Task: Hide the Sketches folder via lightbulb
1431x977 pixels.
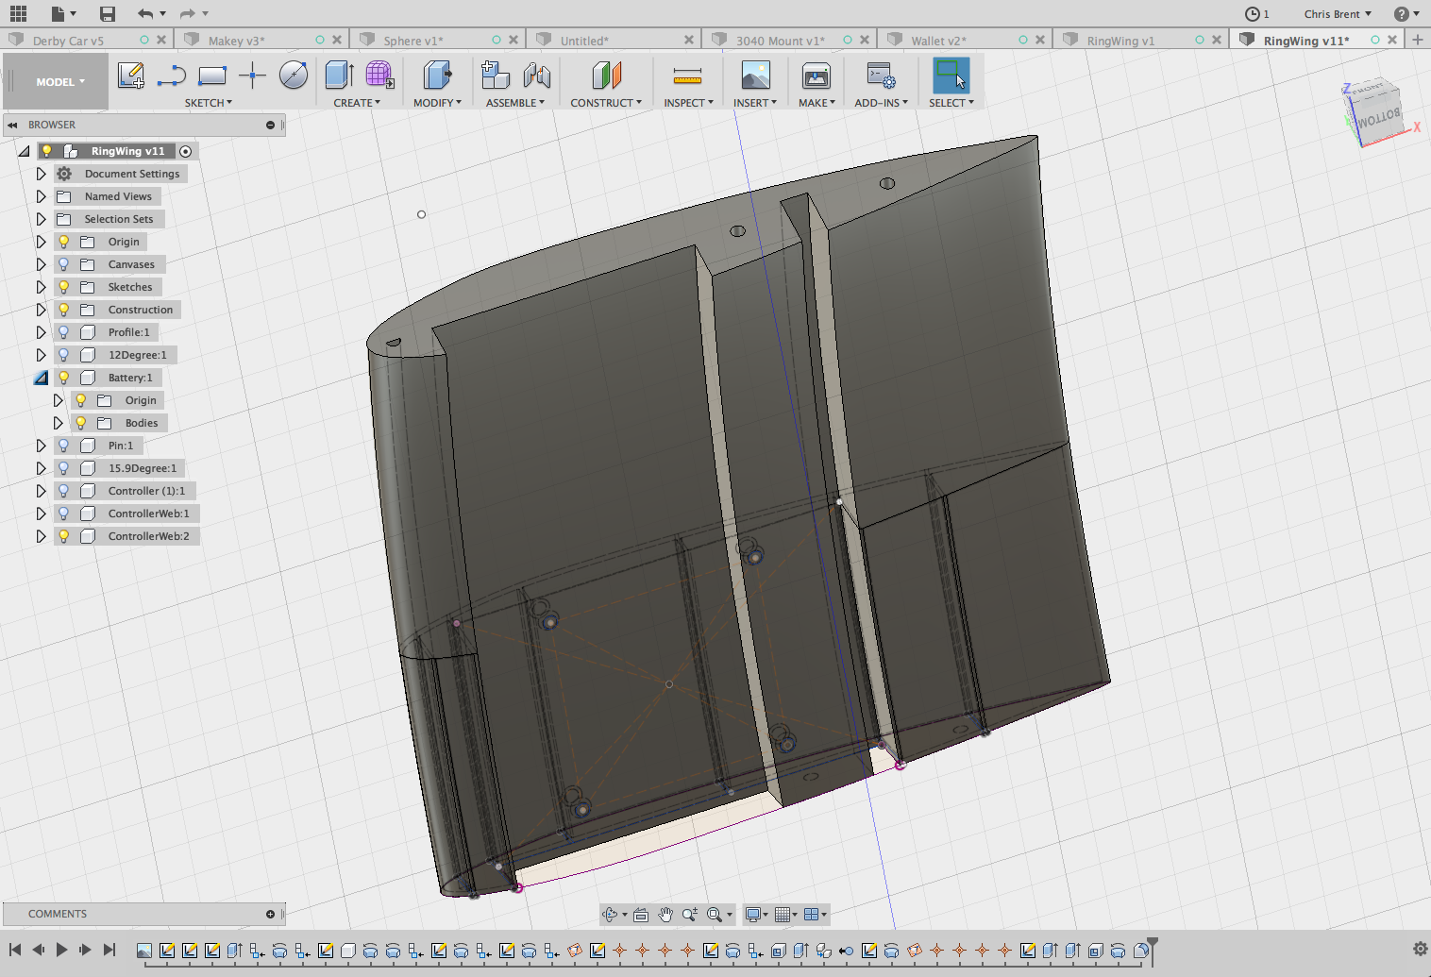Action: [x=63, y=287]
